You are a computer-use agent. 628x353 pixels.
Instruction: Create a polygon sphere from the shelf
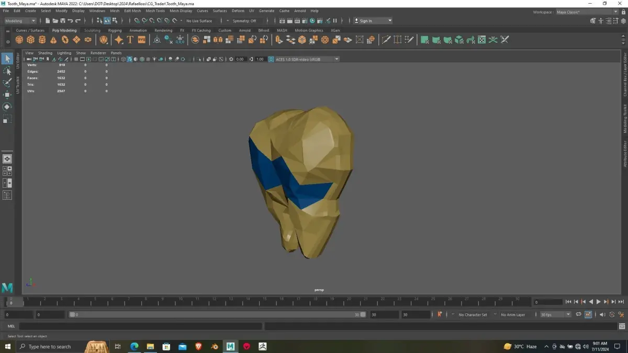point(19,40)
